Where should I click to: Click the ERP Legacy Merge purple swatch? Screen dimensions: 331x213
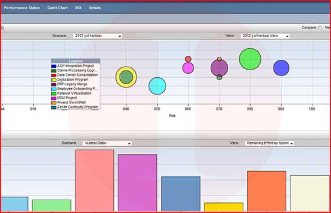[54, 85]
